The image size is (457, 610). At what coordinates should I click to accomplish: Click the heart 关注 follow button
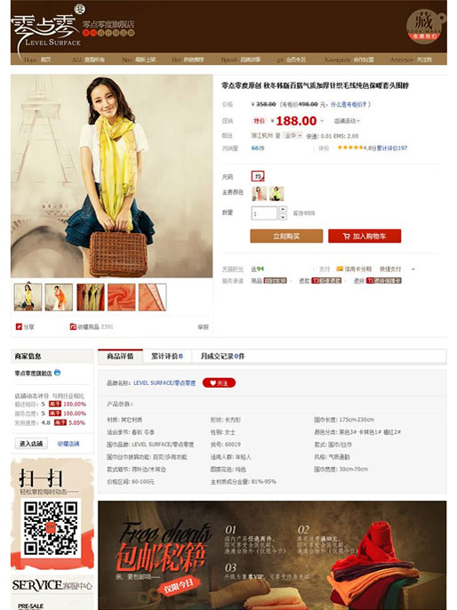click(x=219, y=382)
